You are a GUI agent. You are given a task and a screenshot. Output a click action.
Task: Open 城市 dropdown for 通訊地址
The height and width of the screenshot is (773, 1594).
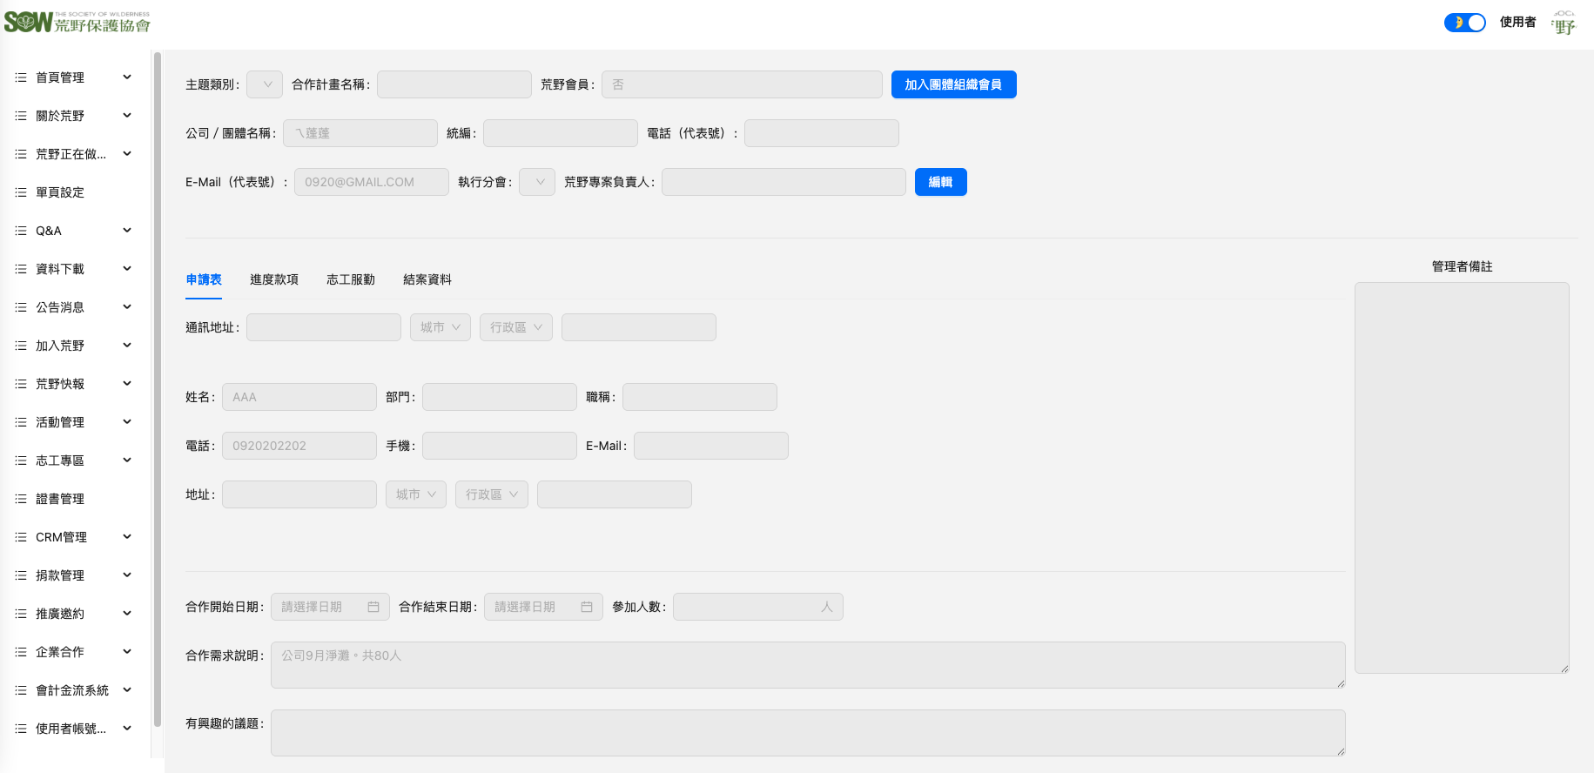[441, 327]
